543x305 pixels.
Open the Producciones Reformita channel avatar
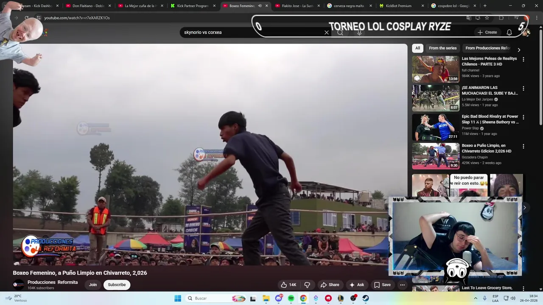[19, 285]
